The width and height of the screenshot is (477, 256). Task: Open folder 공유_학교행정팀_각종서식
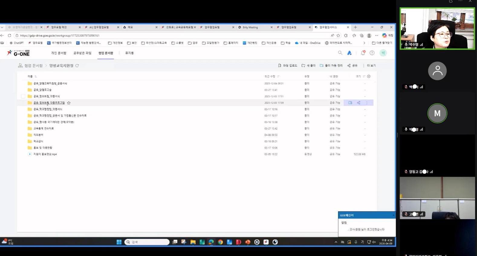48,109
